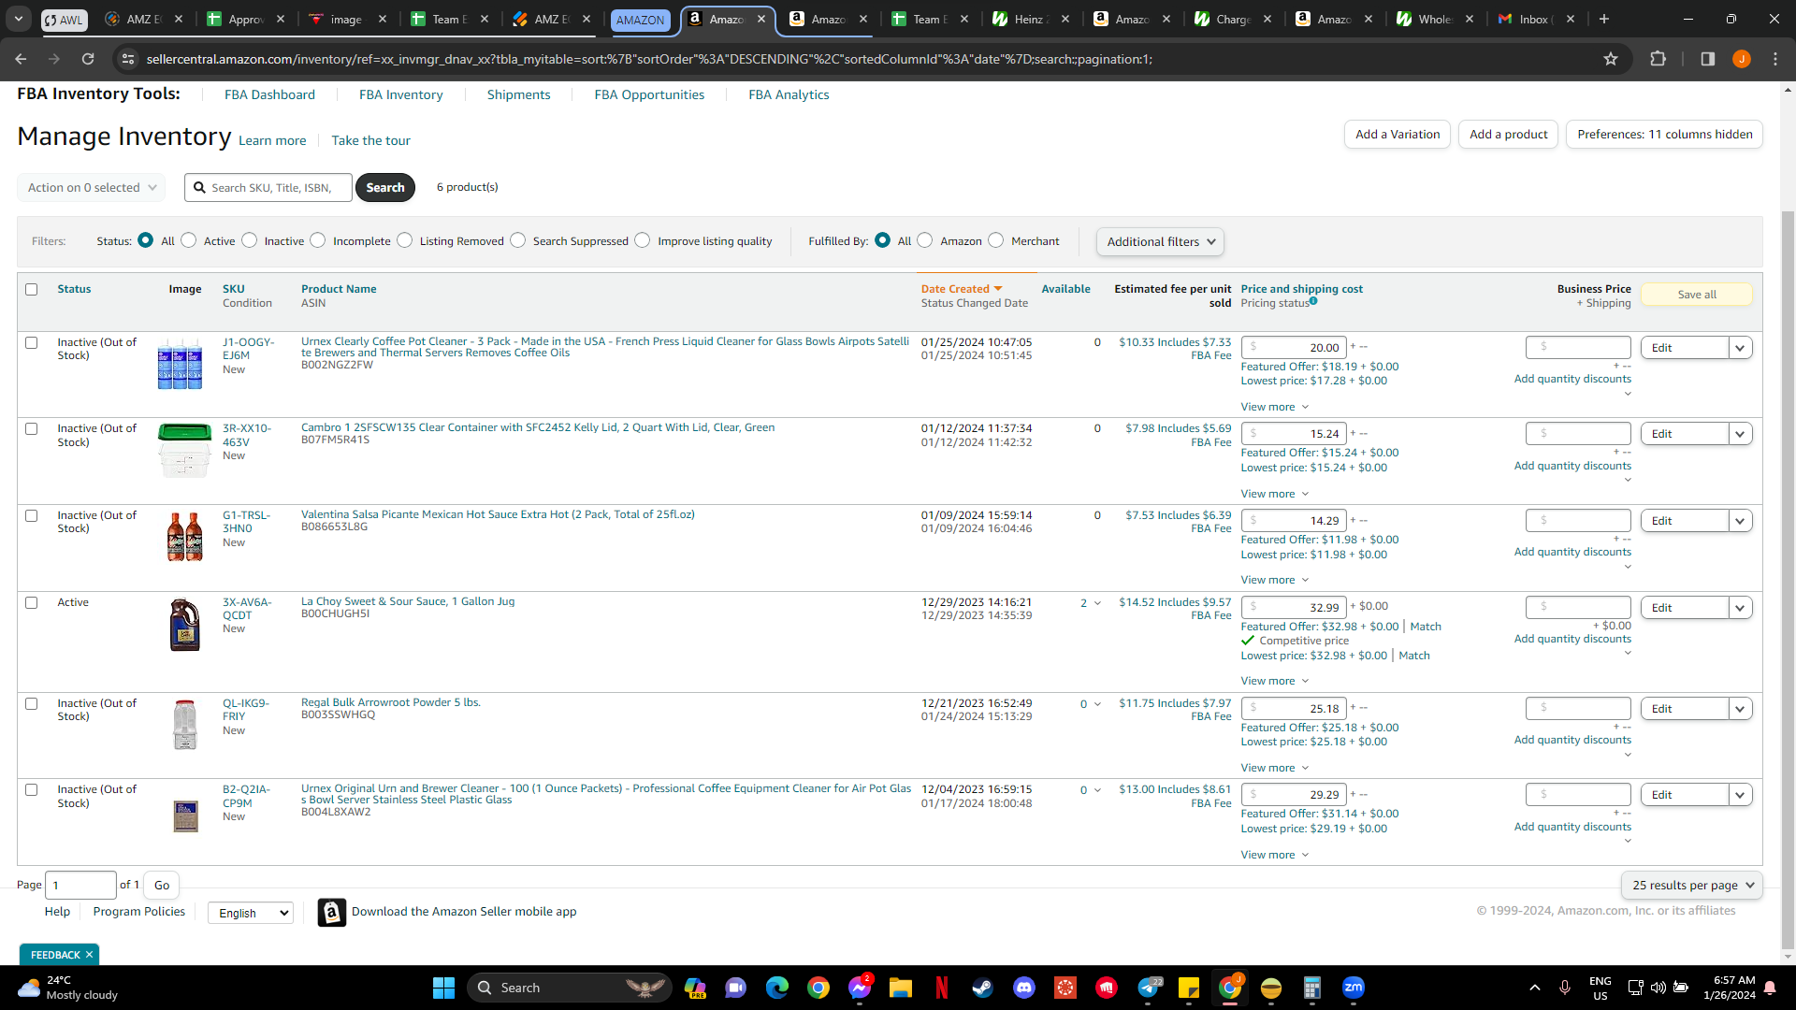Open Copilot preview from the taskbar
The image size is (1796, 1010).
point(695,988)
